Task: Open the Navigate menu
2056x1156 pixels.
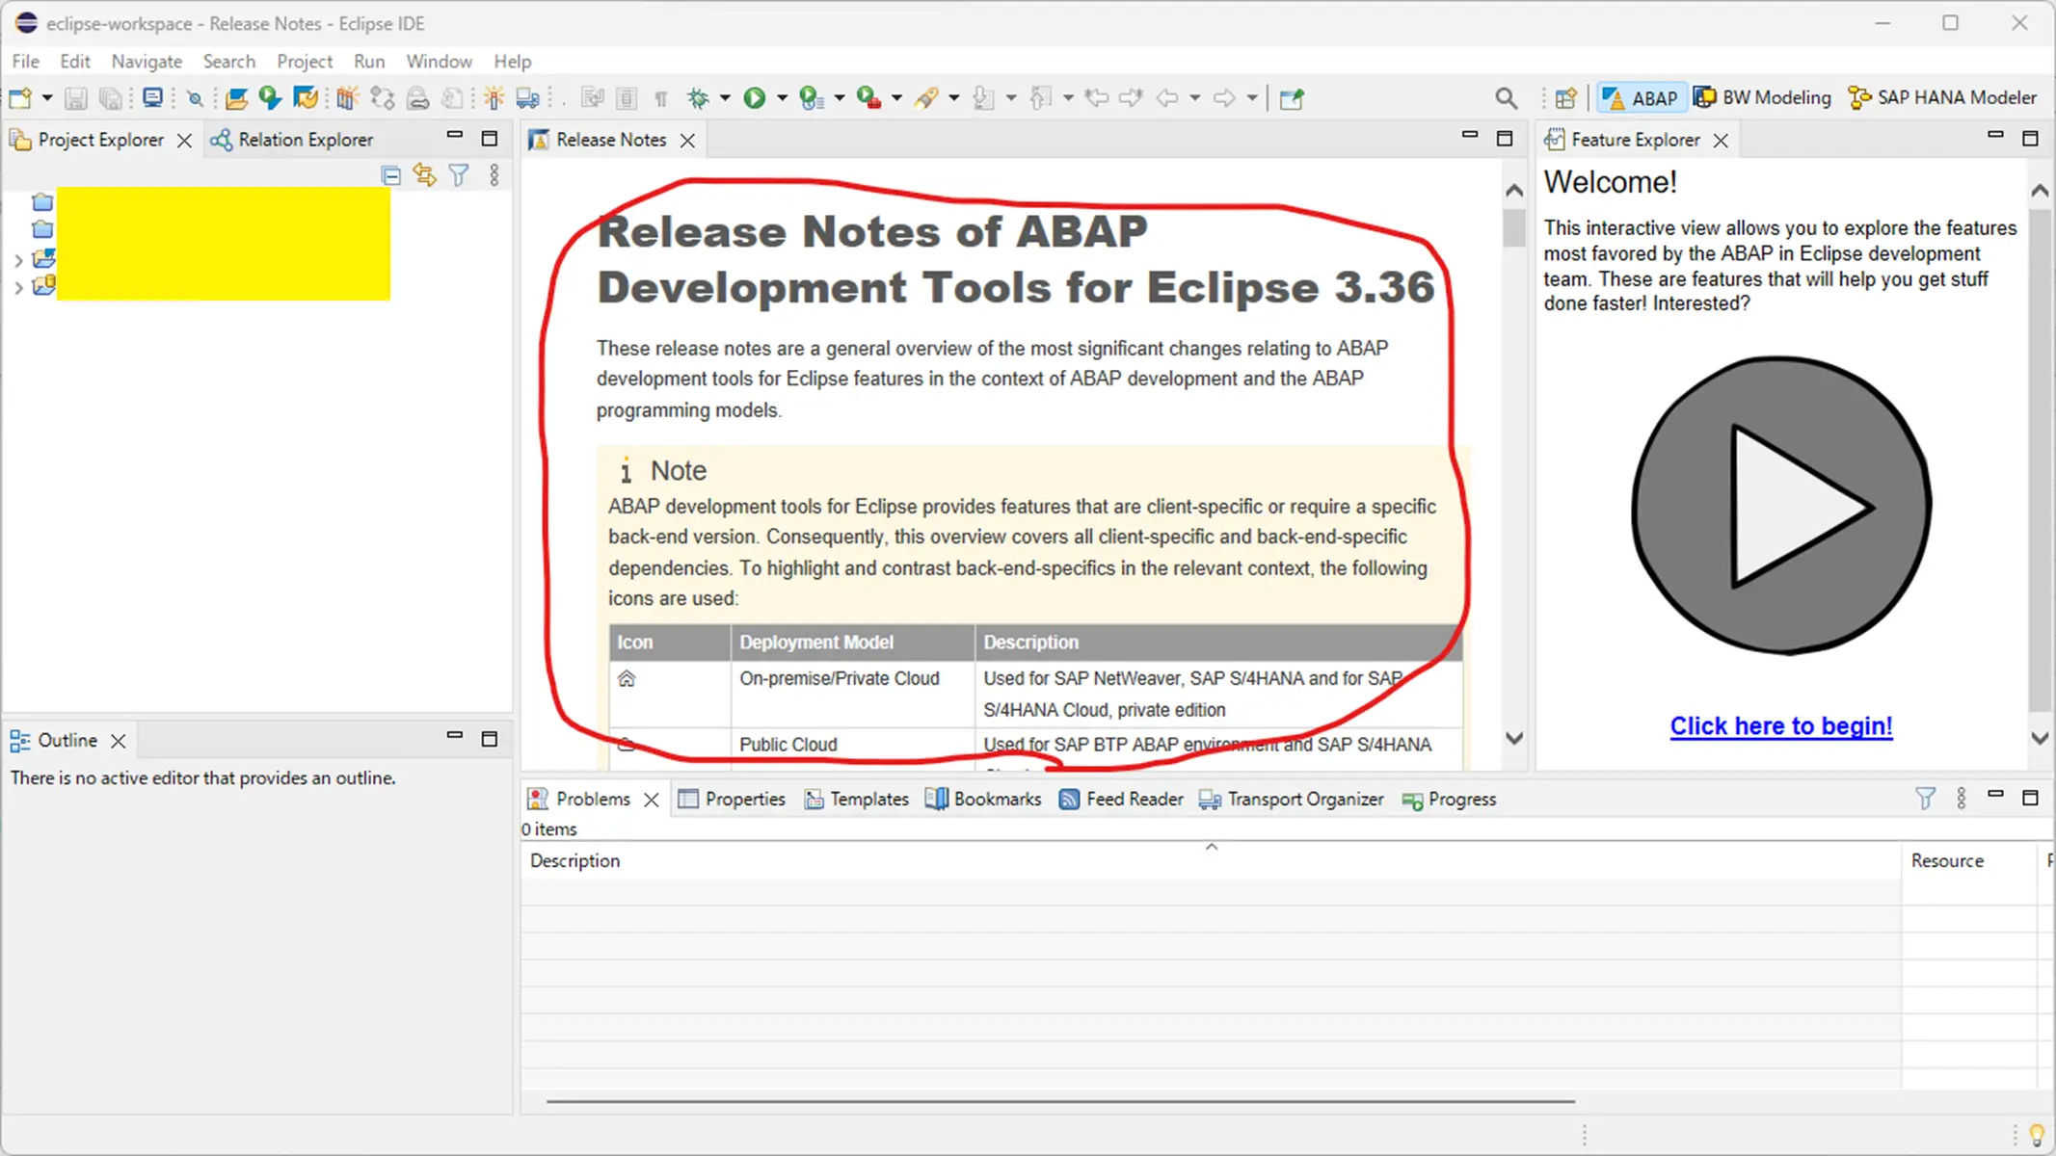Action: coord(147,61)
